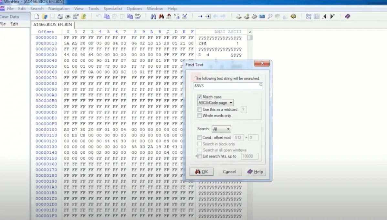Open the ASCII/Code page dropdown
The width and height of the screenshot is (387, 220).
tap(215, 103)
